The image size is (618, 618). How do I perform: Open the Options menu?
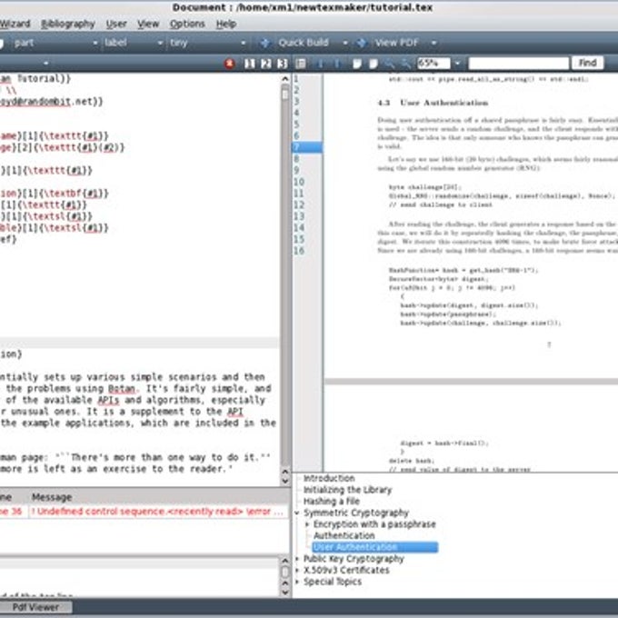click(x=187, y=24)
